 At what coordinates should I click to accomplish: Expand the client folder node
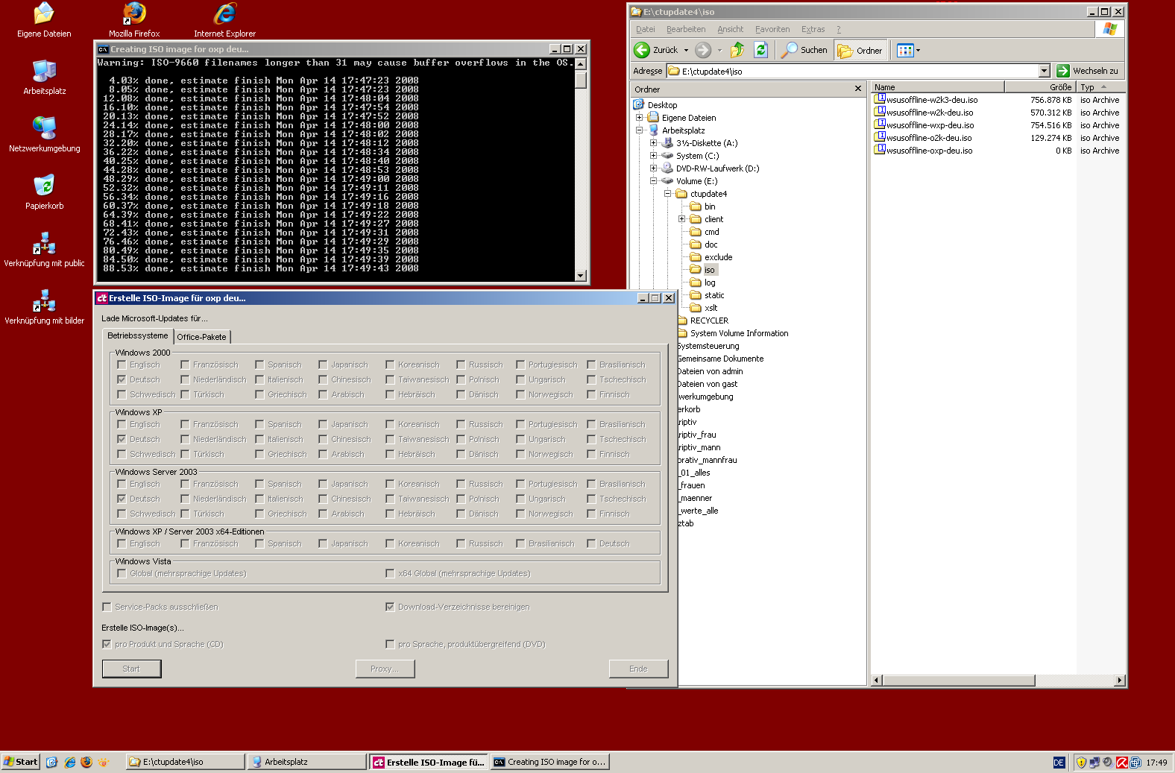pyautogui.click(x=681, y=218)
